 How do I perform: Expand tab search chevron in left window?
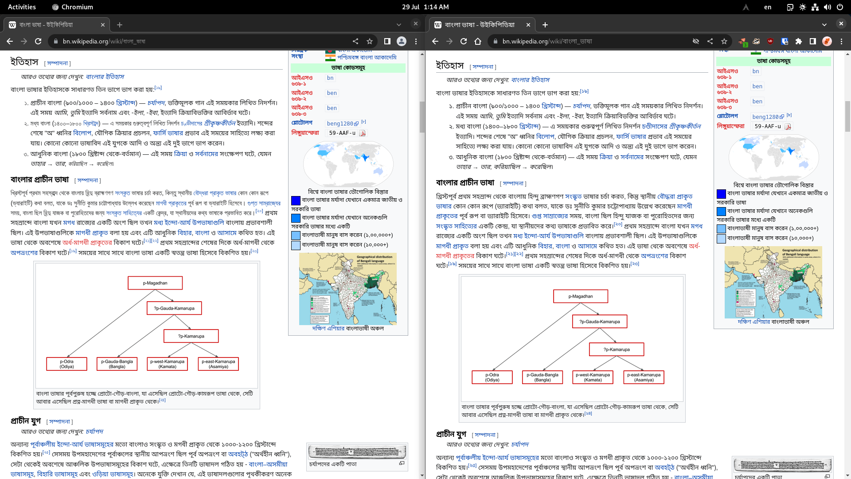coord(399,25)
